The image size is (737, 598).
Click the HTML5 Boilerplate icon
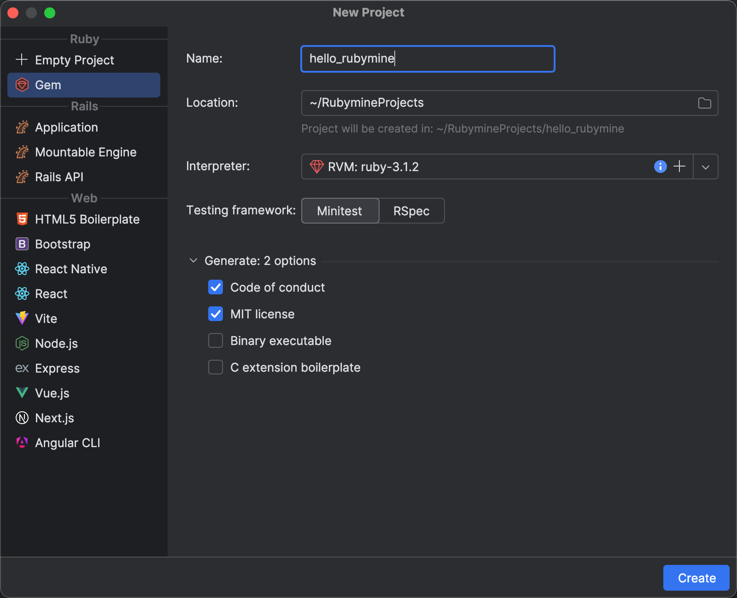pos(22,219)
